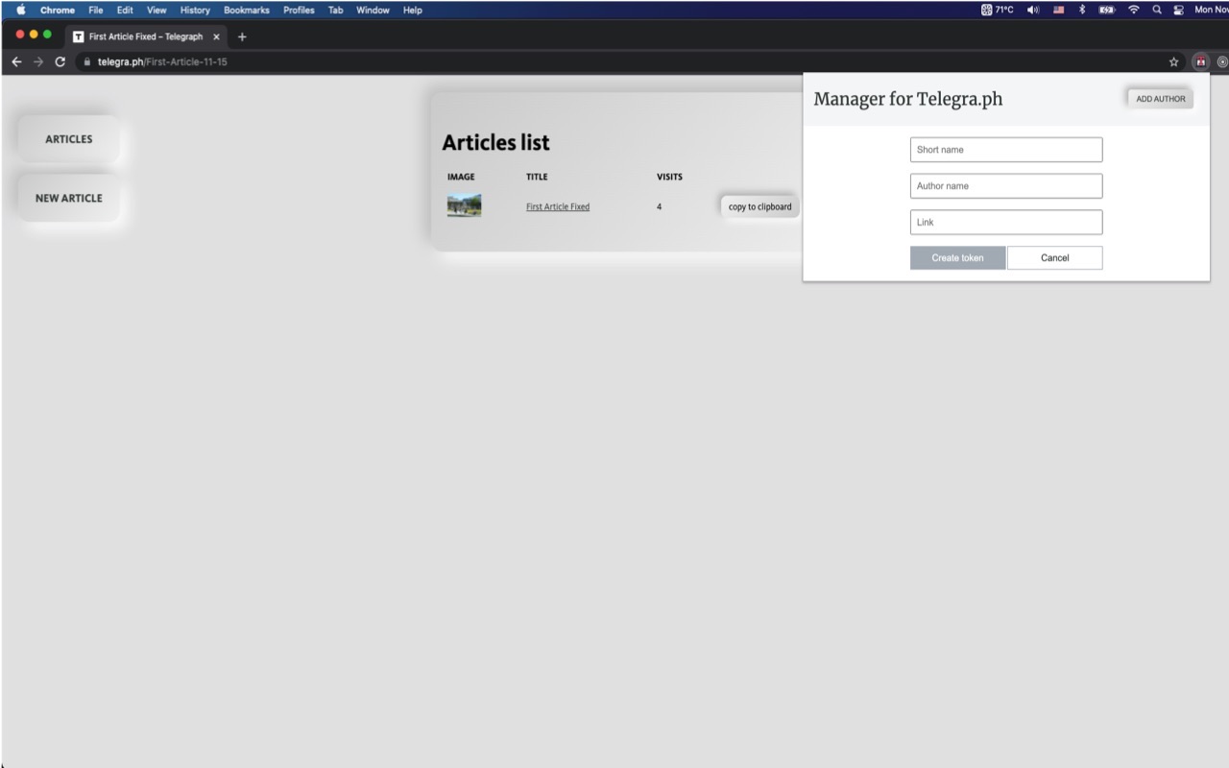This screenshot has width=1229, height=768.
Task: Open Control Center
Action: point(1178,10)
